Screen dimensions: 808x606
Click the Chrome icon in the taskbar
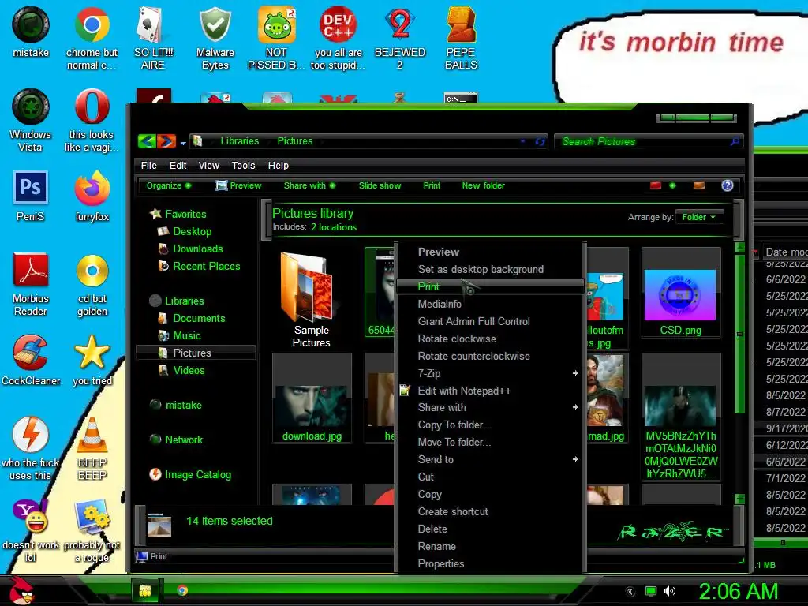point(182,590)
